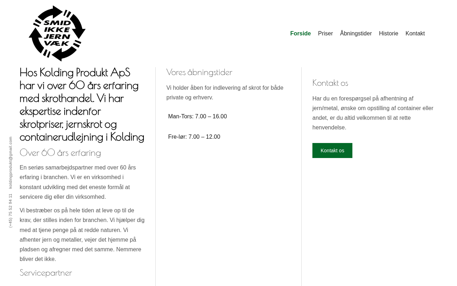Image resolution: width=457 pixels, height=286 pixels.
Task: Click the Servicepartner heading
Action: tap(46, 273)
